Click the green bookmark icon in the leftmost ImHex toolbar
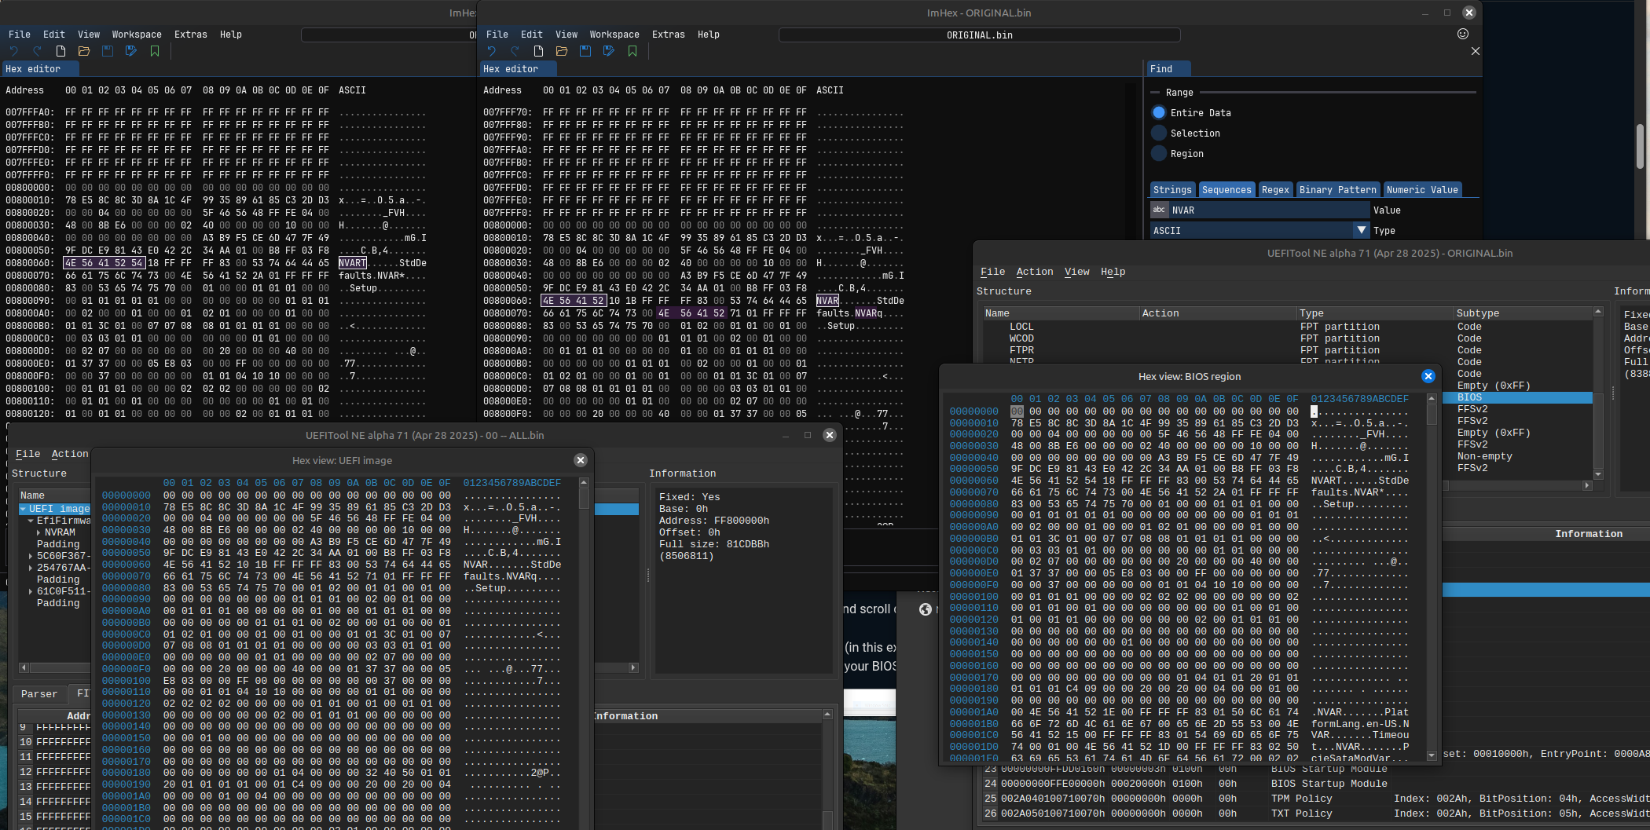 pyautogui.click(x=155, y=51)
